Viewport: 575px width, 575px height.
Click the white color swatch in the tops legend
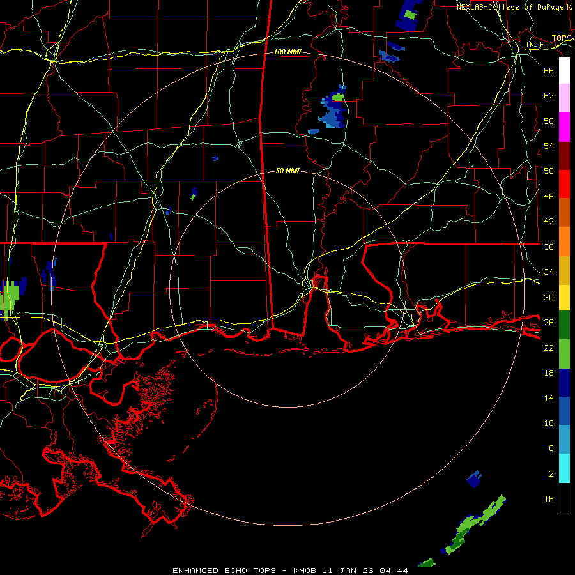[x=564, y=70]
